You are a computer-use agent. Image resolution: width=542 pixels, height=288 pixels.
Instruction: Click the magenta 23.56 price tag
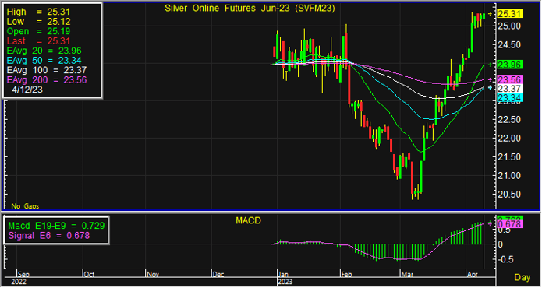click(x=510, y=79)
